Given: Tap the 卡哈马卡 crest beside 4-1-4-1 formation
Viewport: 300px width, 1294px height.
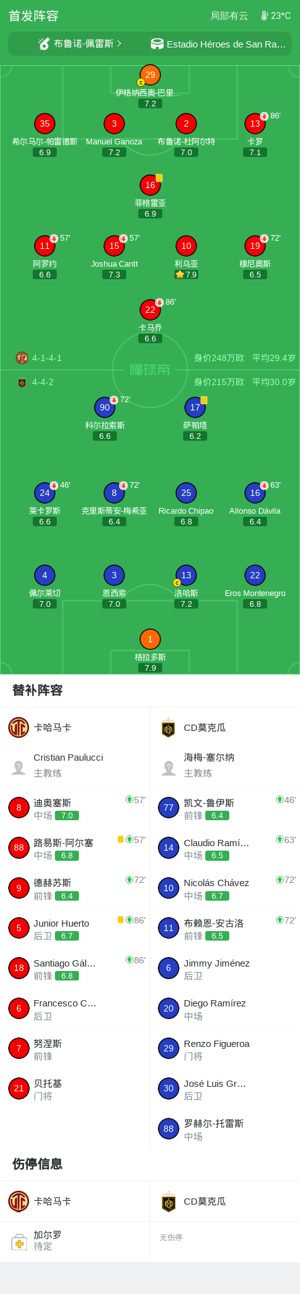Looking at the screenshot, I should pos(22,358).
